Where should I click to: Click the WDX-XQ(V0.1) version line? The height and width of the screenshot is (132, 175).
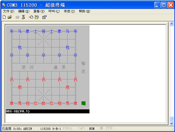pyautogui.click(x=18, y=111)
